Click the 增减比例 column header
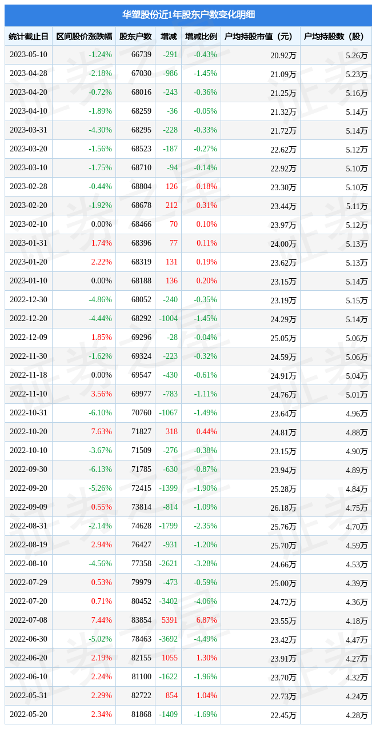This screenshot has width=372, height=729. 201,37
